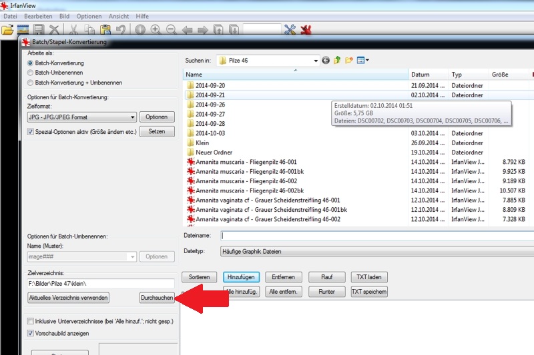Open the Suchen in folder dropdown
The width and height of the screenshot is (534, 355).
pyautogui.click(x=315, y=61)
